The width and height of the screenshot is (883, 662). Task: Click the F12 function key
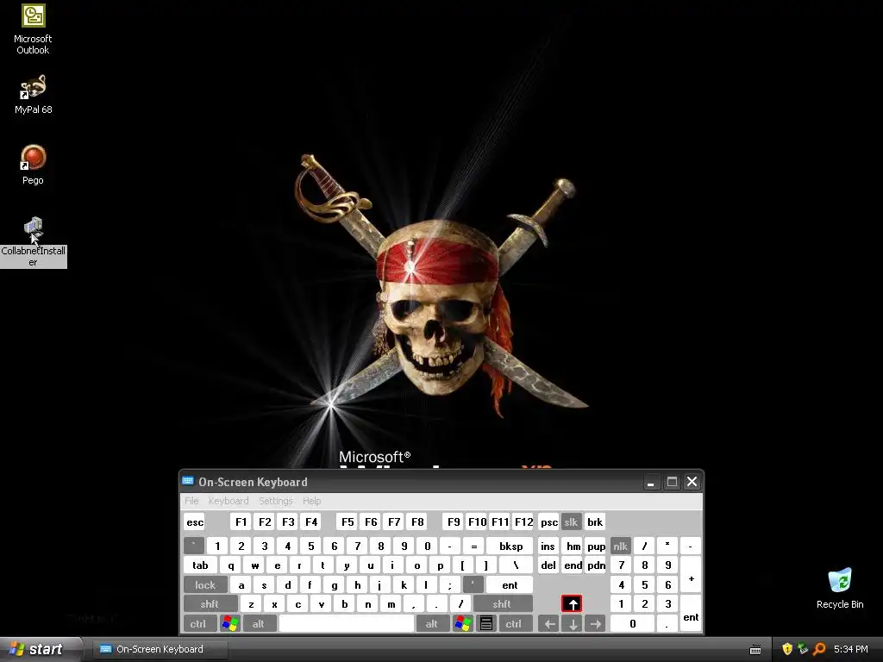click(523, 521)
